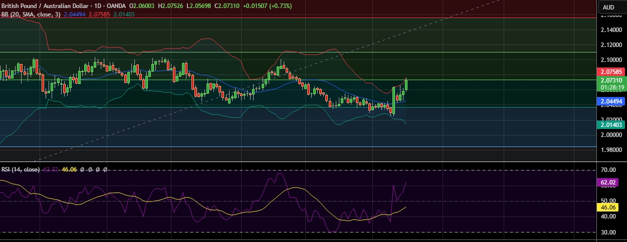The height and width of the screenshot is (242, 627).
Task: Select the RSI (14, close) indicator legend
Action: pyautogui.click(x=20, y=170)
